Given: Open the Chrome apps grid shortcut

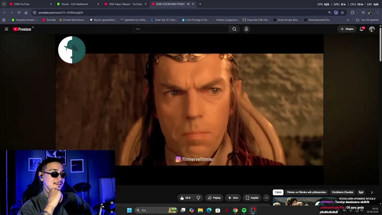Looking at the screenshot, I should click(x=4, y=20).
